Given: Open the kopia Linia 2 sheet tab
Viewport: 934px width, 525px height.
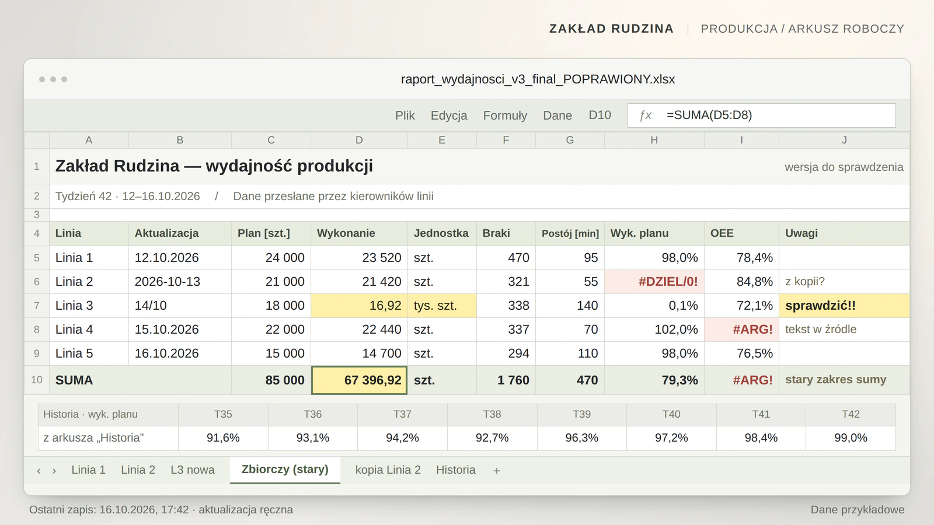Looking at the screenshot, I should point(388,470).
